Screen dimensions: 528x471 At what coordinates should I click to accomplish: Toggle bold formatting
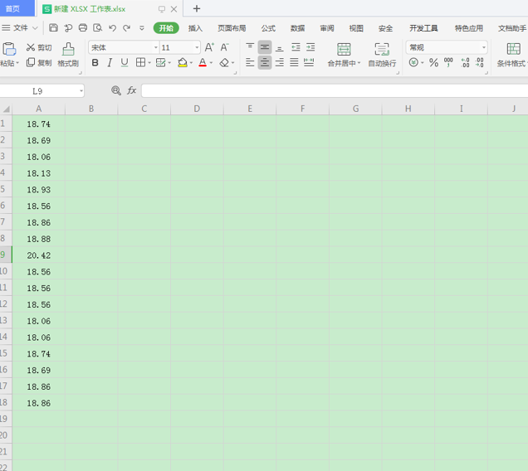[95, 62]
